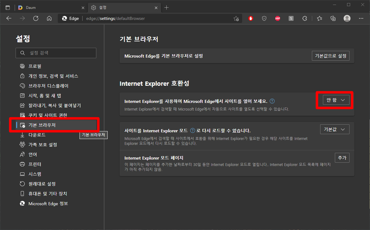Viewport: 370px width, 230px height.
Task: Click the 기본값으로 설정 button
Action: pyautogui.click(x=331, y=56)
